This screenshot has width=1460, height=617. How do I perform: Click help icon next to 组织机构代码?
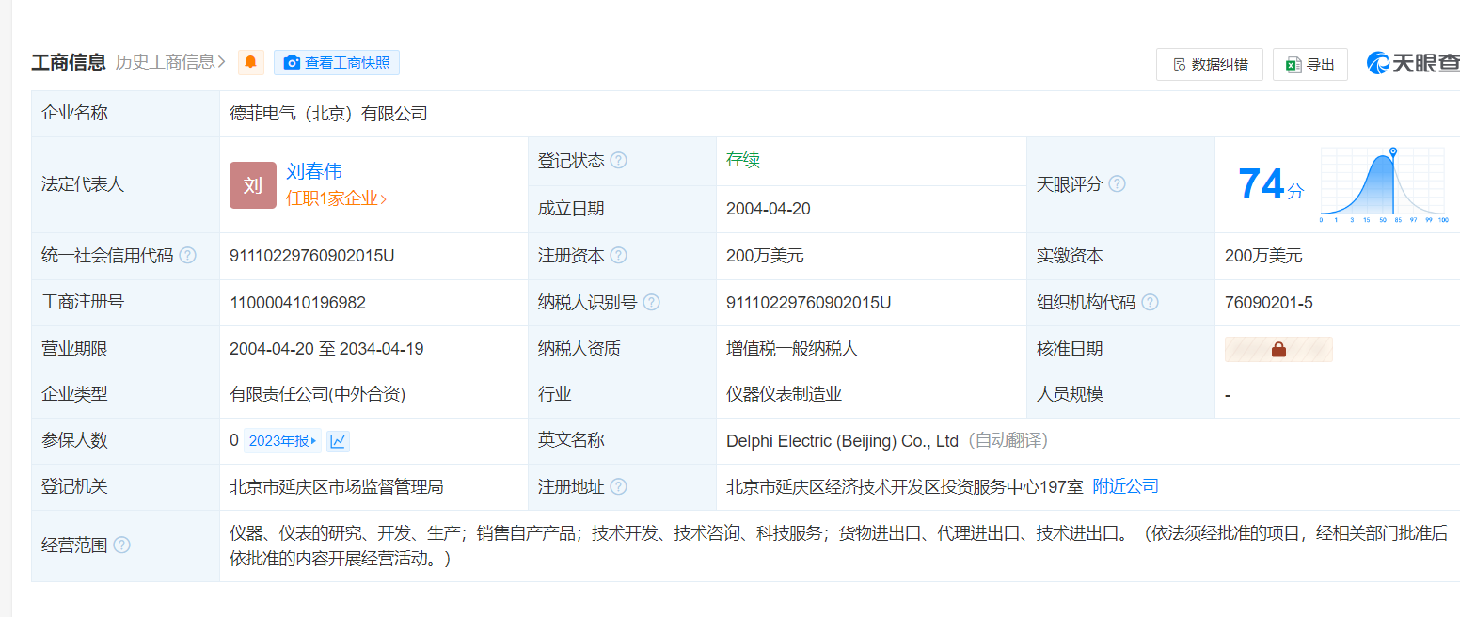point(1150,303)
